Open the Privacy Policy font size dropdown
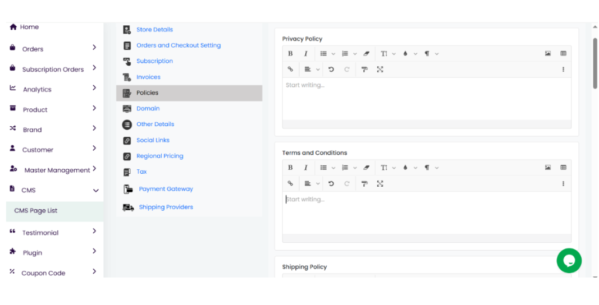The height and width of the screenshot is (305, 599). 387,54
